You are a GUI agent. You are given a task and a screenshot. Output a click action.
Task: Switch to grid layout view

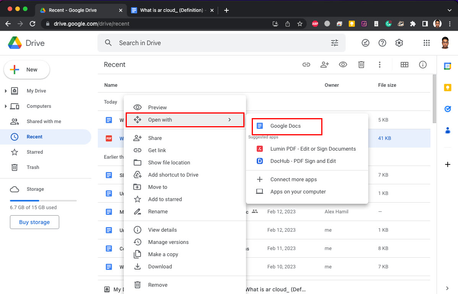pyautogui.click(x=404, y=65)
